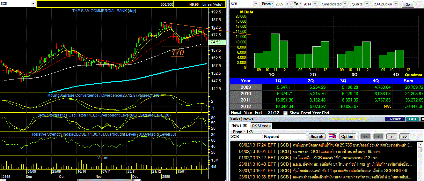
Task: Click the 3Q column header in the earnings table
Action: [x=344, y=81]
